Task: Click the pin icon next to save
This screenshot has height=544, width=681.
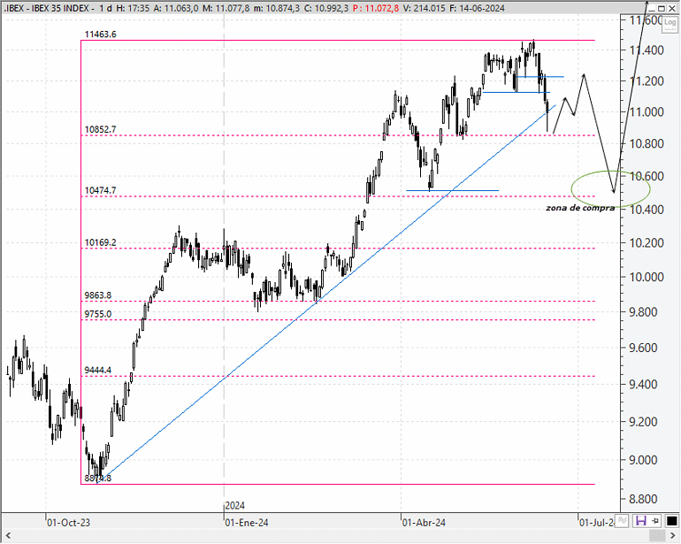Action: 655,520
